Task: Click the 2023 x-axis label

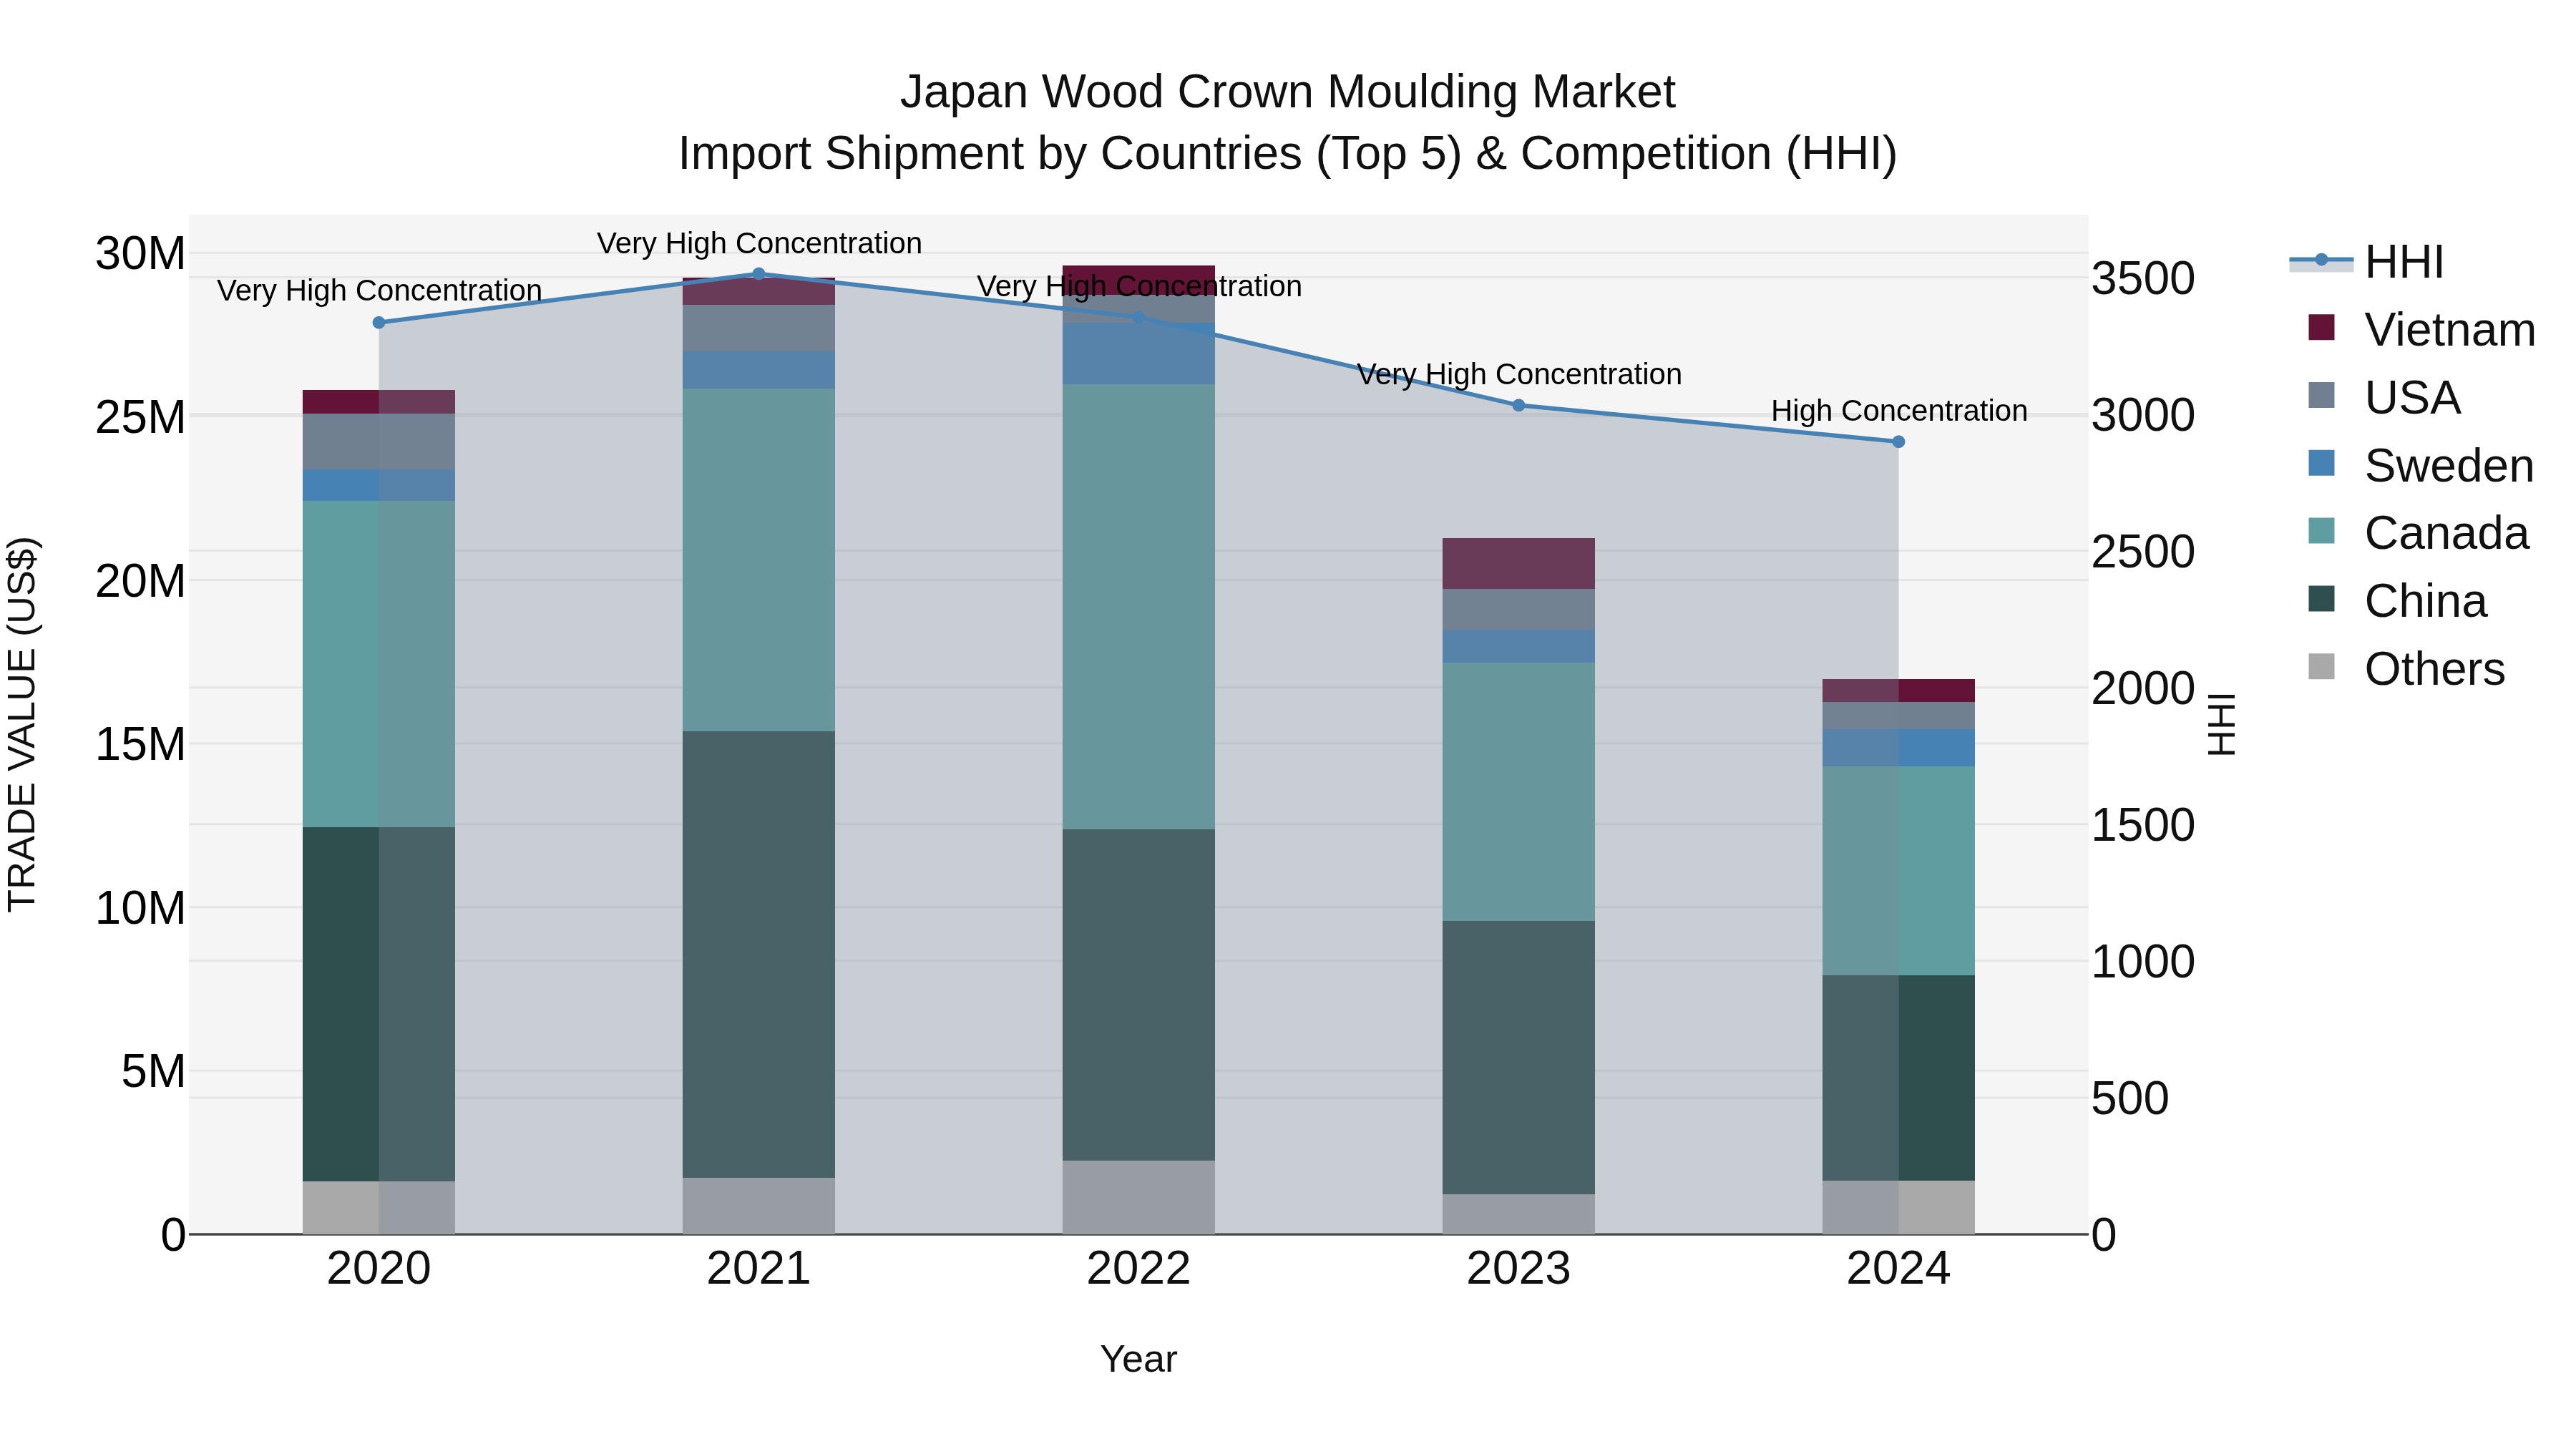Action: coord(1518,1269)
